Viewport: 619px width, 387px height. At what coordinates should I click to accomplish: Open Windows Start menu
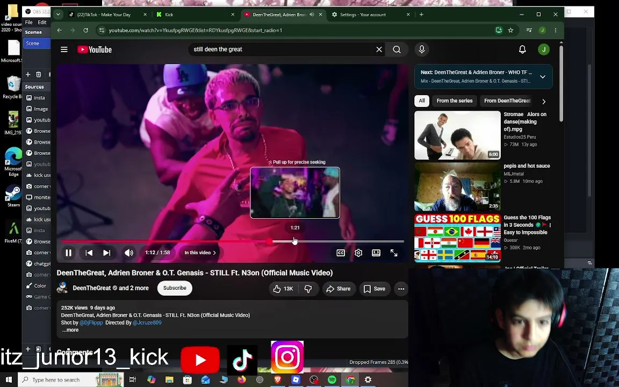pyautogui.click(x=8, y=379)
